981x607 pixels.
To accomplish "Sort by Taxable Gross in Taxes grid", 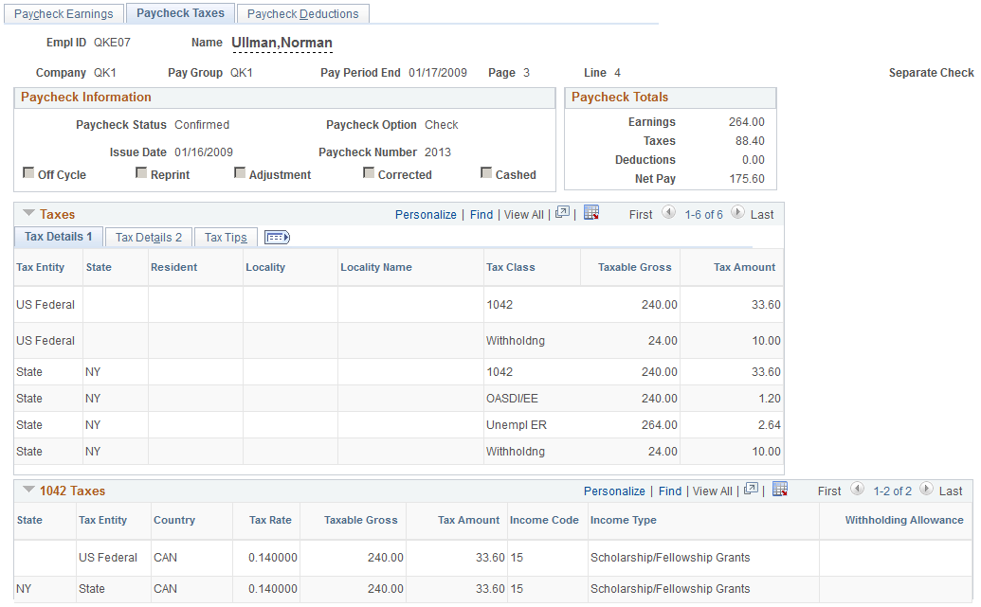I will click(634, 267).
